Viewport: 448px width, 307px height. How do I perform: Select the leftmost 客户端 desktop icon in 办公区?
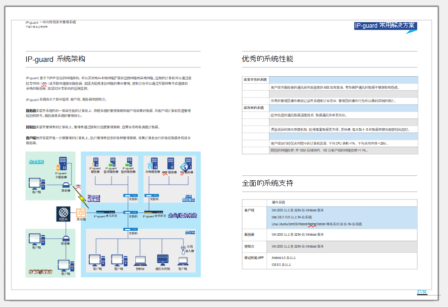click(97, 260)
